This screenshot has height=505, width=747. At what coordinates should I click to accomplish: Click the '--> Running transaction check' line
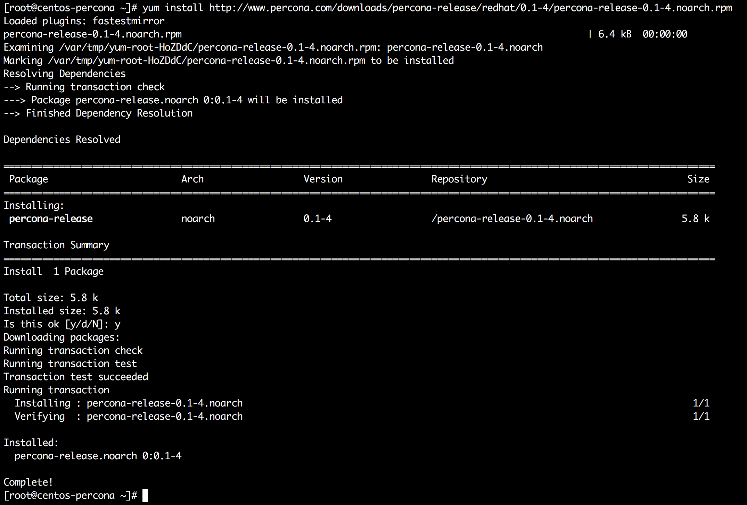click(84, 87)
